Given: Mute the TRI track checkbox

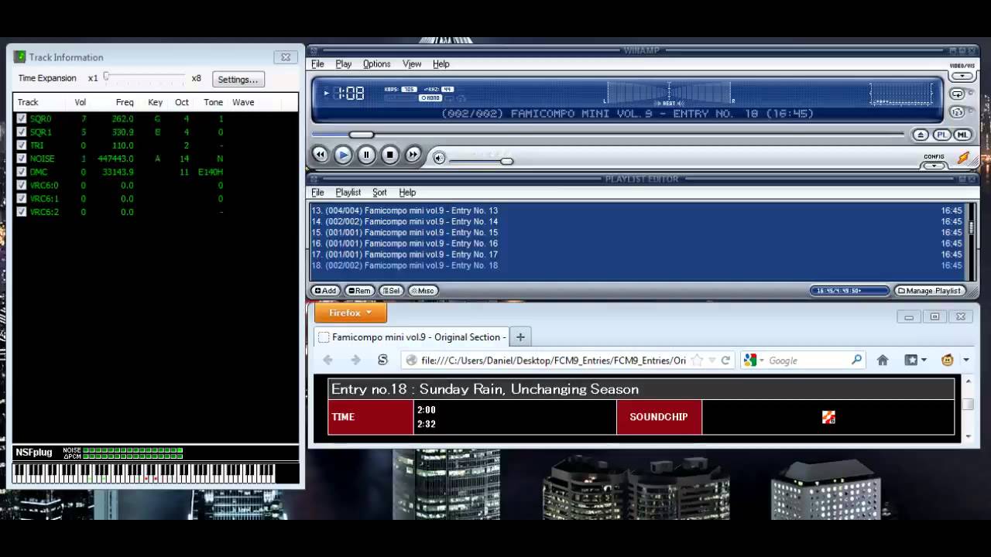Looking at the screenshot, I should point(22,145).
